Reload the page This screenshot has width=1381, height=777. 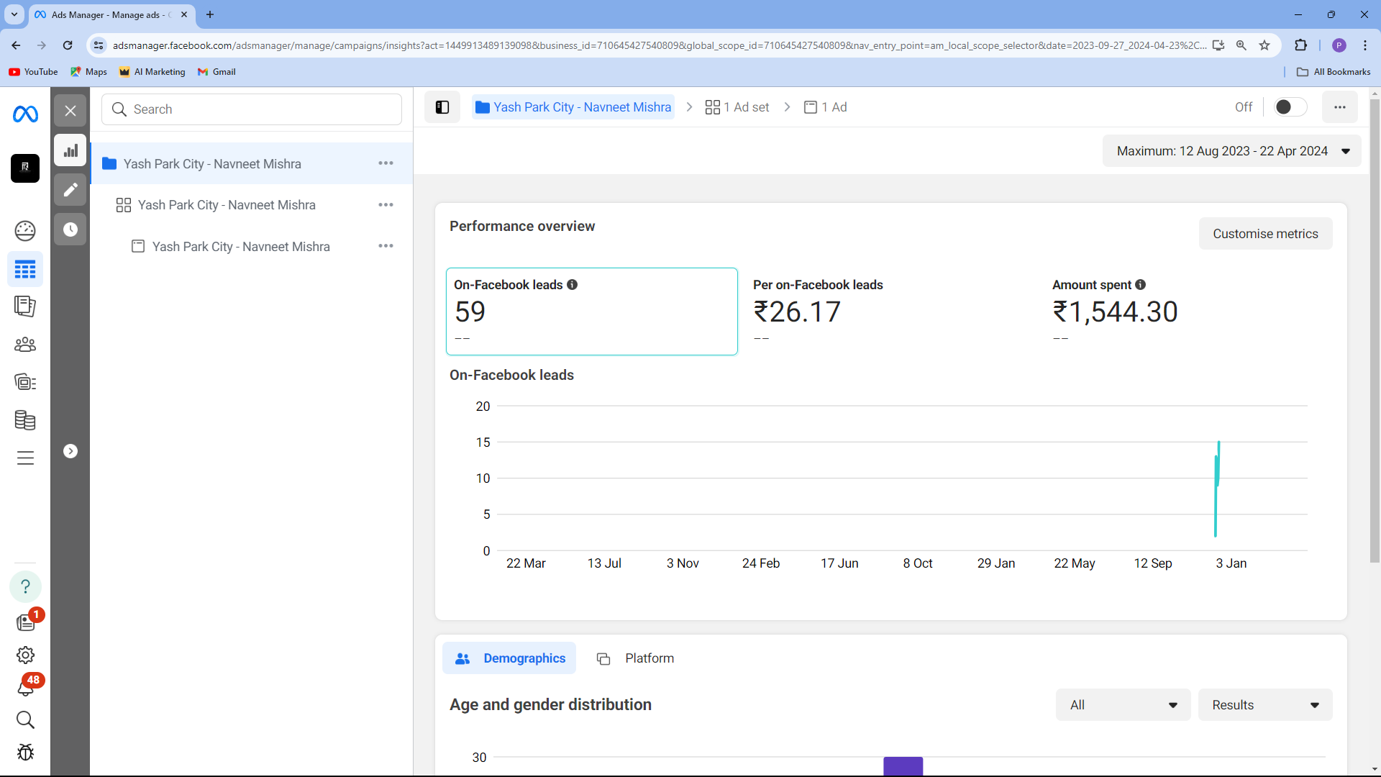(68, 45)
